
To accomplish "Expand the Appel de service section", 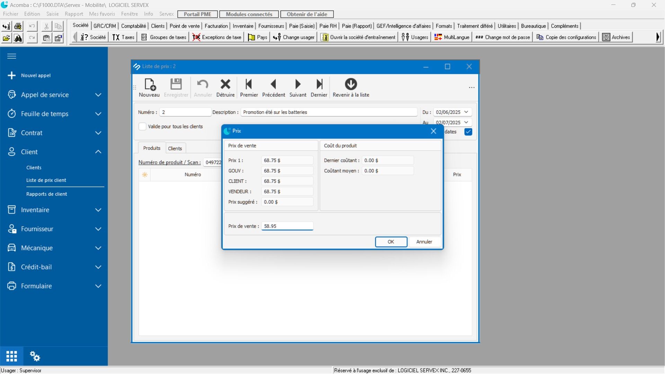I will pos(98,95).
